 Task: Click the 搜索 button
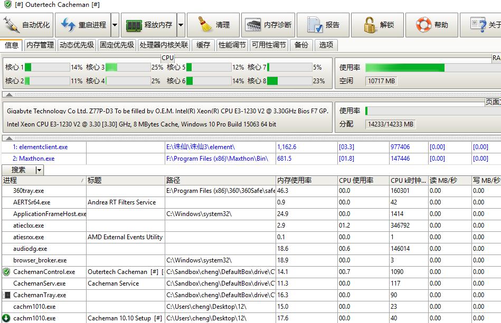click(18, 170)
